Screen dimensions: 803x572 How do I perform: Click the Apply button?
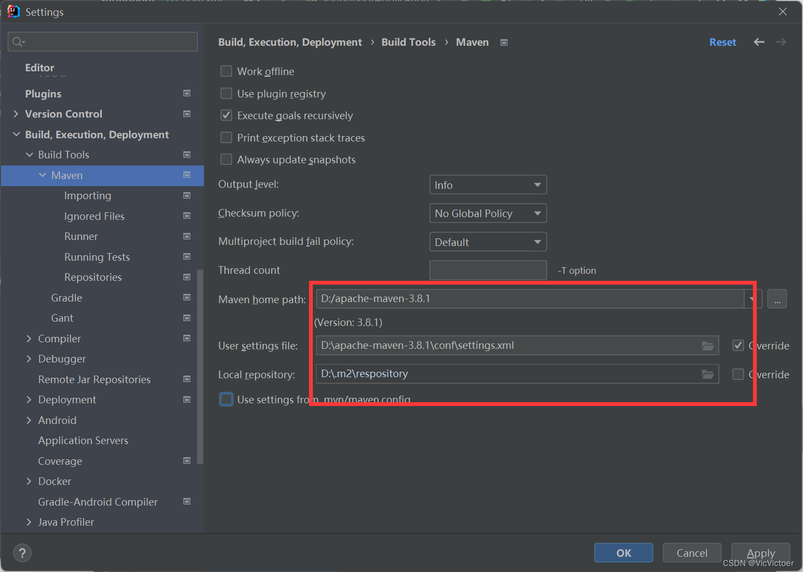click(761, 553)
